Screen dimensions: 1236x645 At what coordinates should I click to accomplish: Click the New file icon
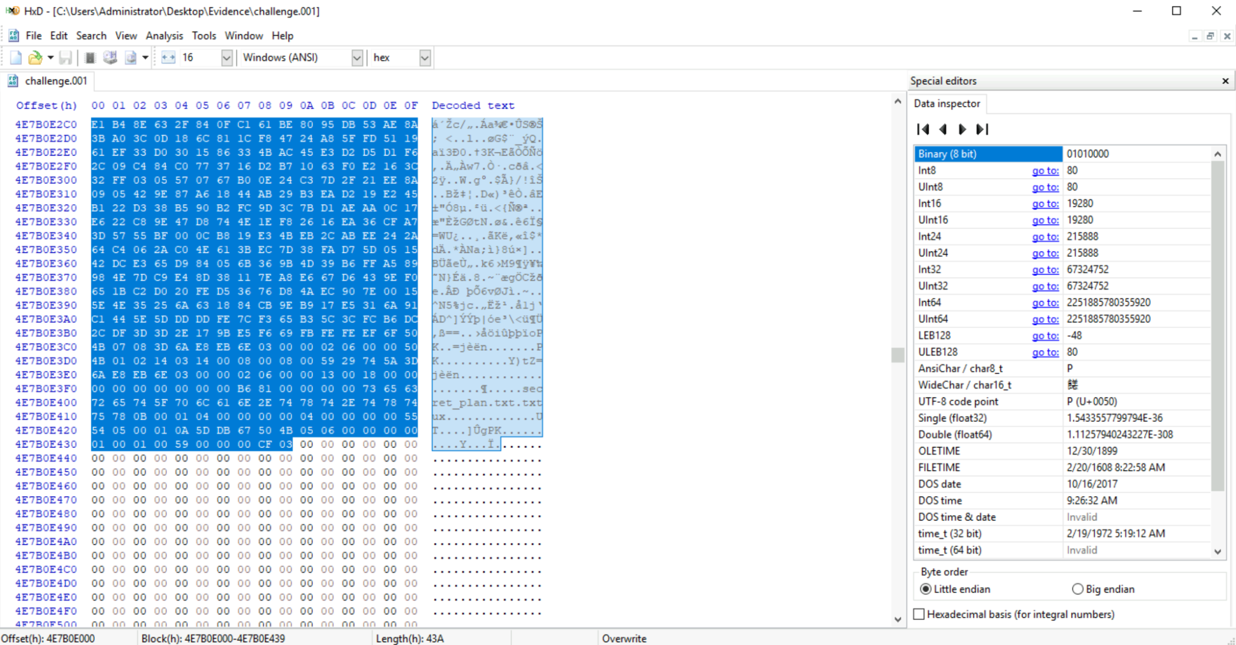[x=16, y=58]
